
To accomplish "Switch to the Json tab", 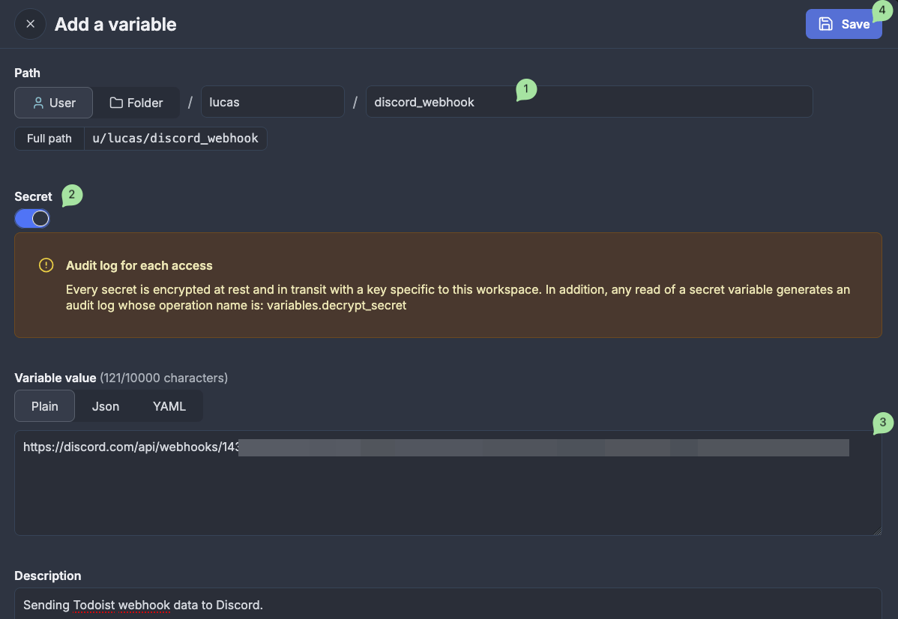I will coord(105,405).
